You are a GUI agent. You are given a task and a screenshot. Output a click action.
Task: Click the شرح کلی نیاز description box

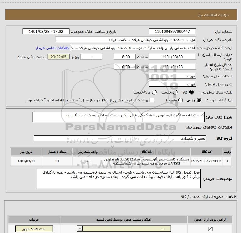point(119,117)
